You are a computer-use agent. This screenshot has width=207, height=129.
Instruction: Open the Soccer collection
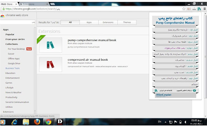point(11,54)
